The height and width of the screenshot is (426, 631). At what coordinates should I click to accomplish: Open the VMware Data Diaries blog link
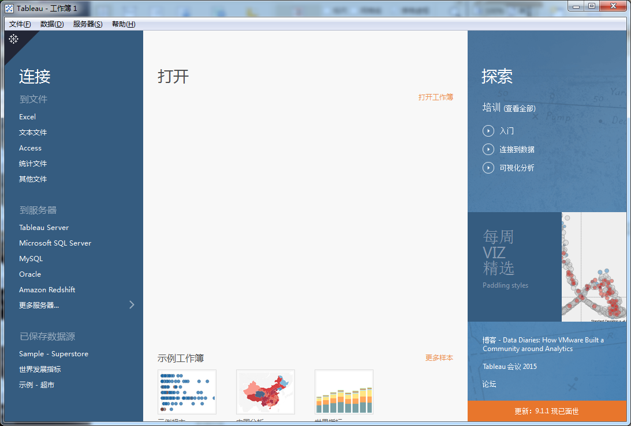(x=543, y=344)
